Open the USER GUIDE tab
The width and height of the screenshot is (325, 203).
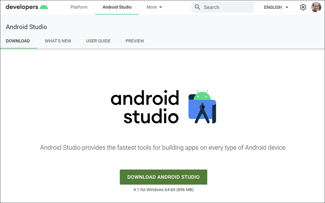click(x=98, y=41)
